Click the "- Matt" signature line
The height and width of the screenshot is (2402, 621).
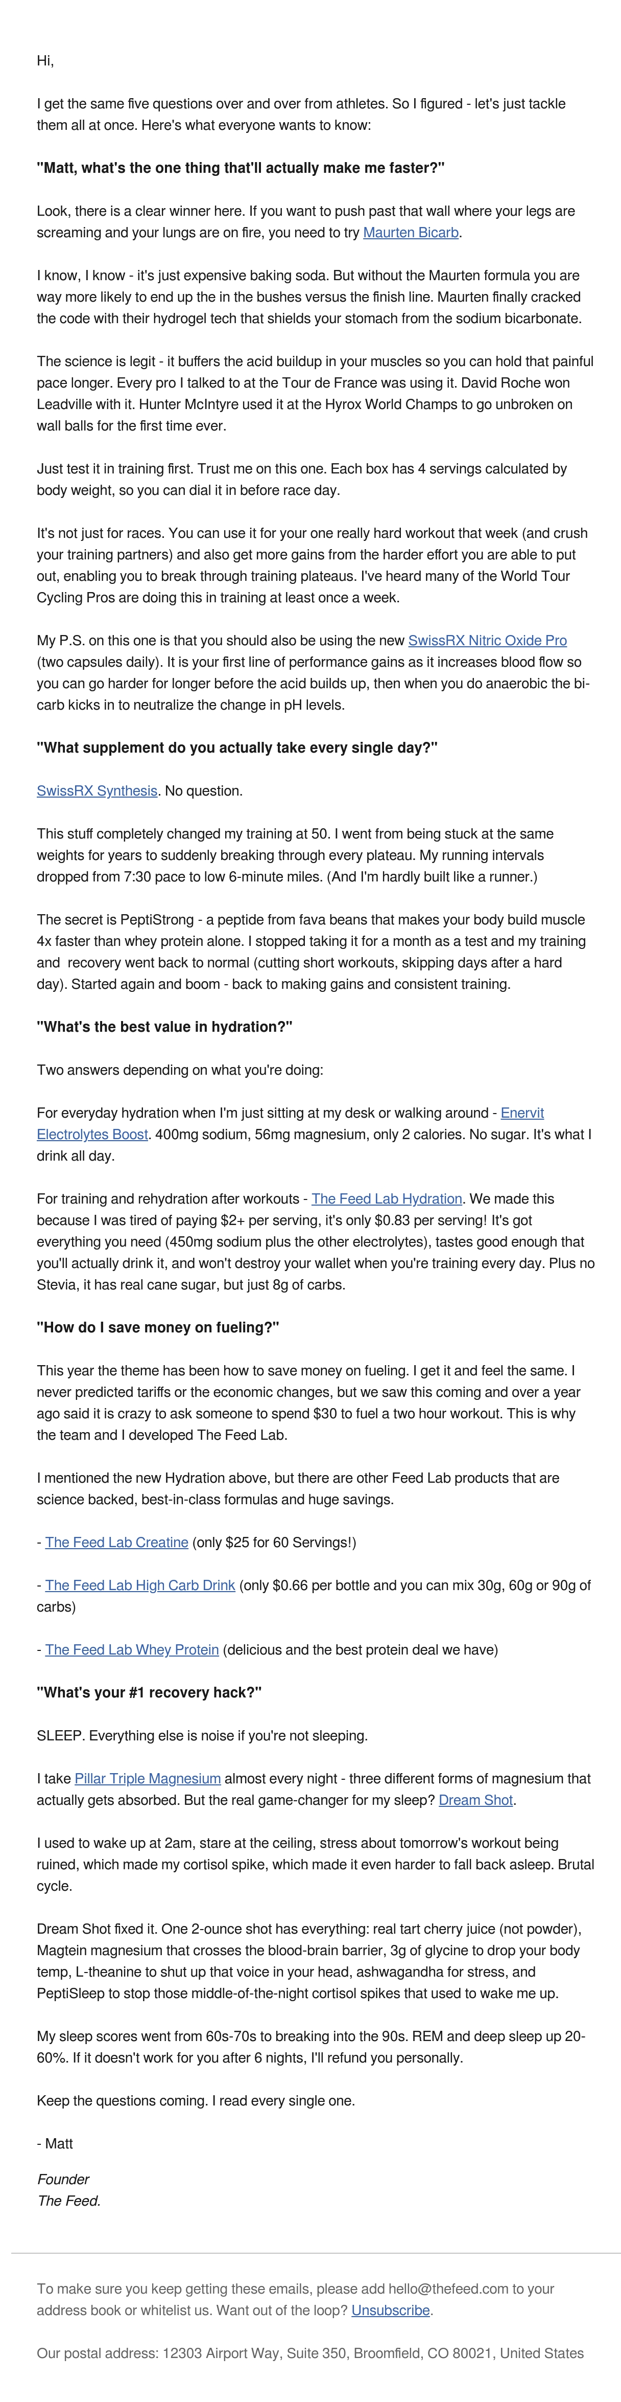coord(55,2144)
